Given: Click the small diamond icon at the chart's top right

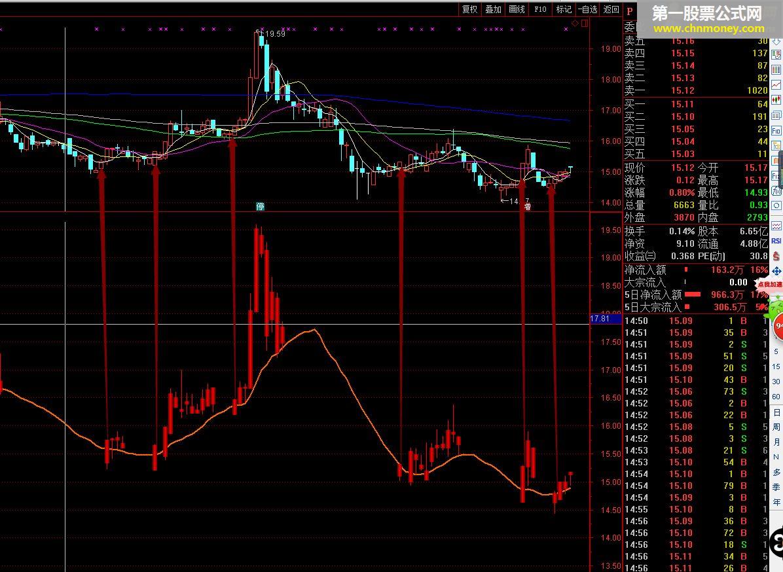Looking at the screenshot, I should coord(575,24).
